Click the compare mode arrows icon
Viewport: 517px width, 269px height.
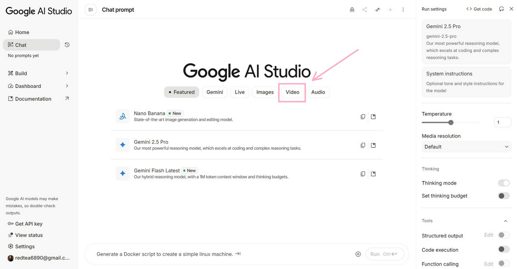click(377, 9)
